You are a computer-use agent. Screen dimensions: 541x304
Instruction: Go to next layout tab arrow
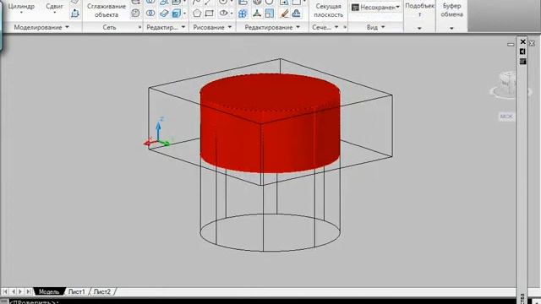20,291
